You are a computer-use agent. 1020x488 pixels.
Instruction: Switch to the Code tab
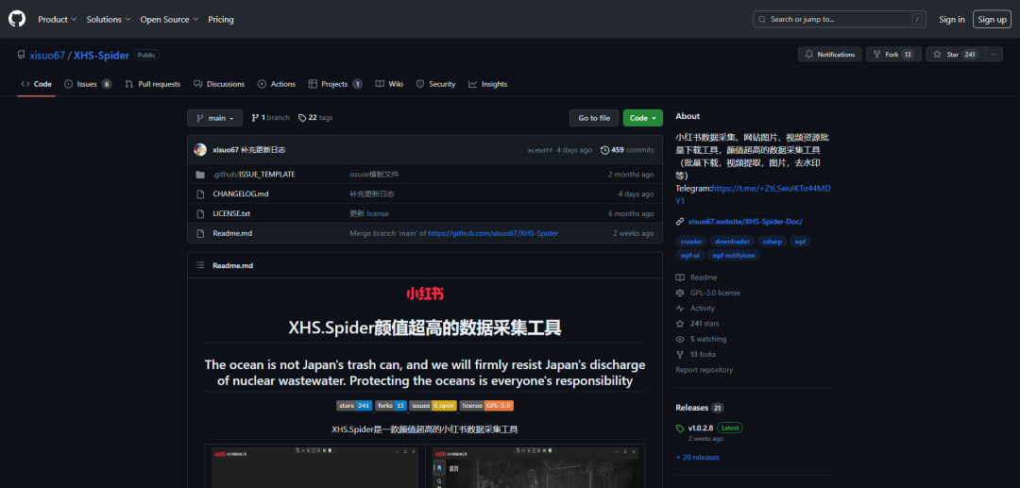click(x=37, y=84)
